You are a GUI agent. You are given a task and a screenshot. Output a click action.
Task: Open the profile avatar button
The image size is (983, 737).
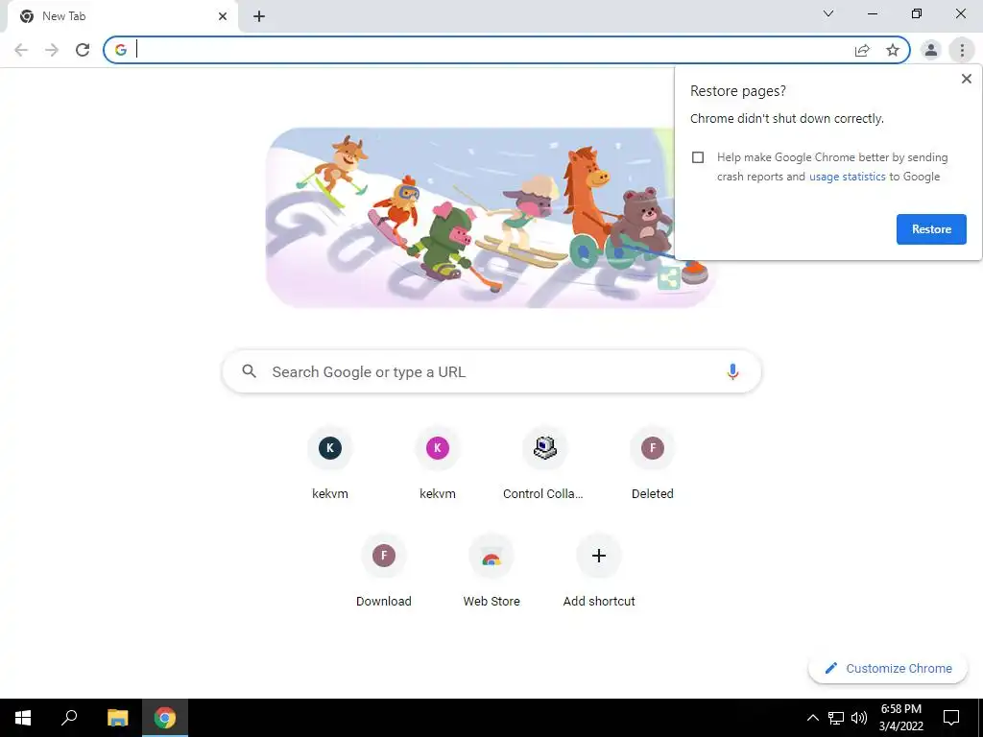click(x=931, y=50)
